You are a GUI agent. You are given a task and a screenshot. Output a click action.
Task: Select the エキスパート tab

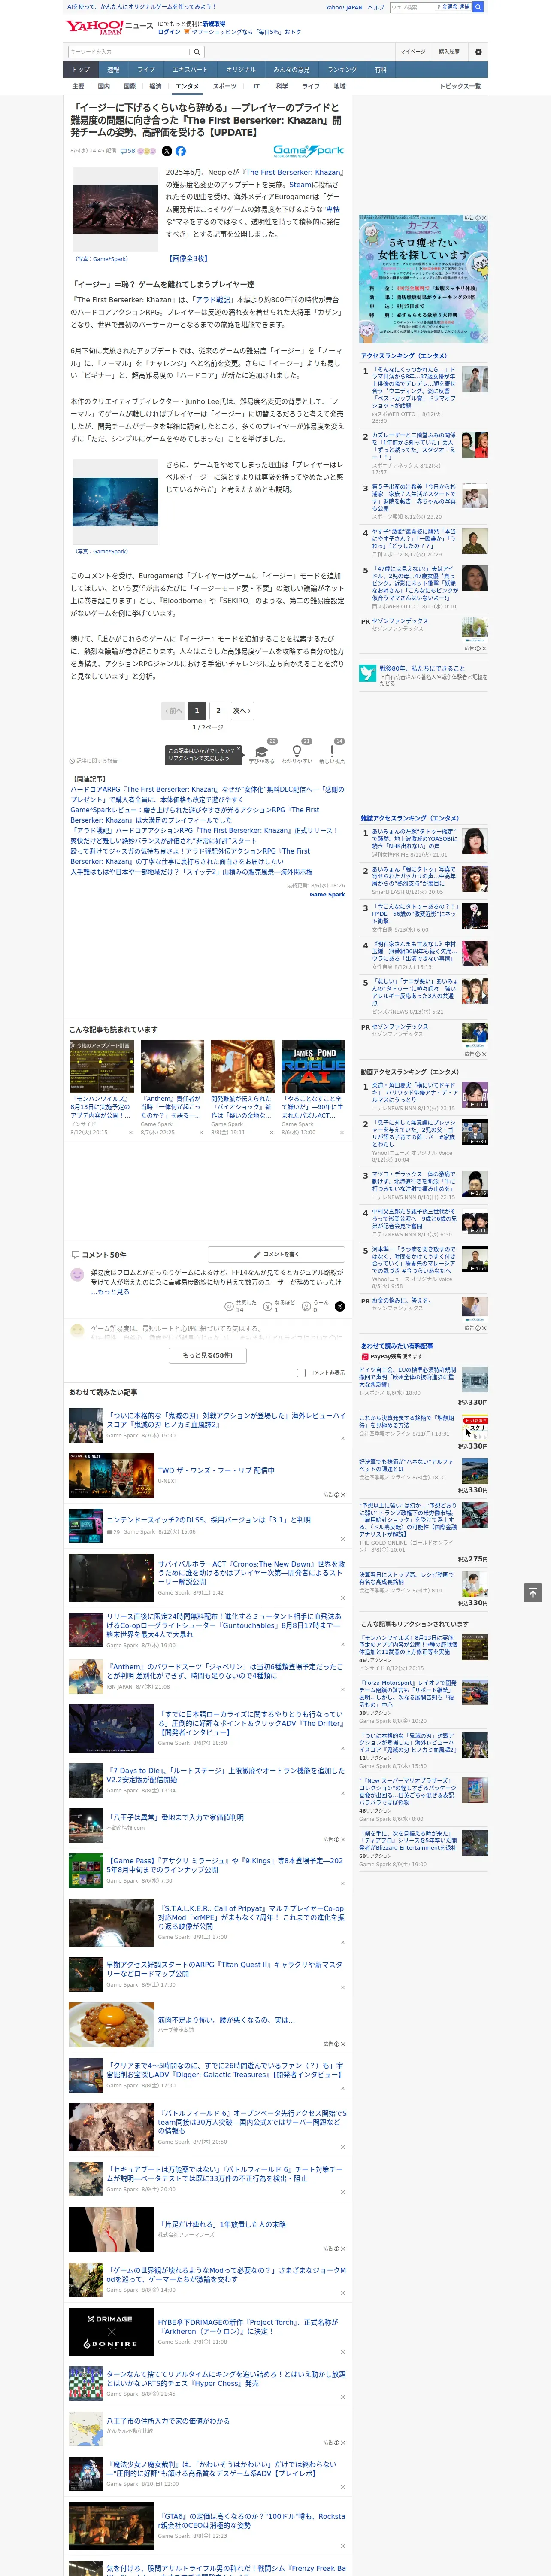click(190, 70)
